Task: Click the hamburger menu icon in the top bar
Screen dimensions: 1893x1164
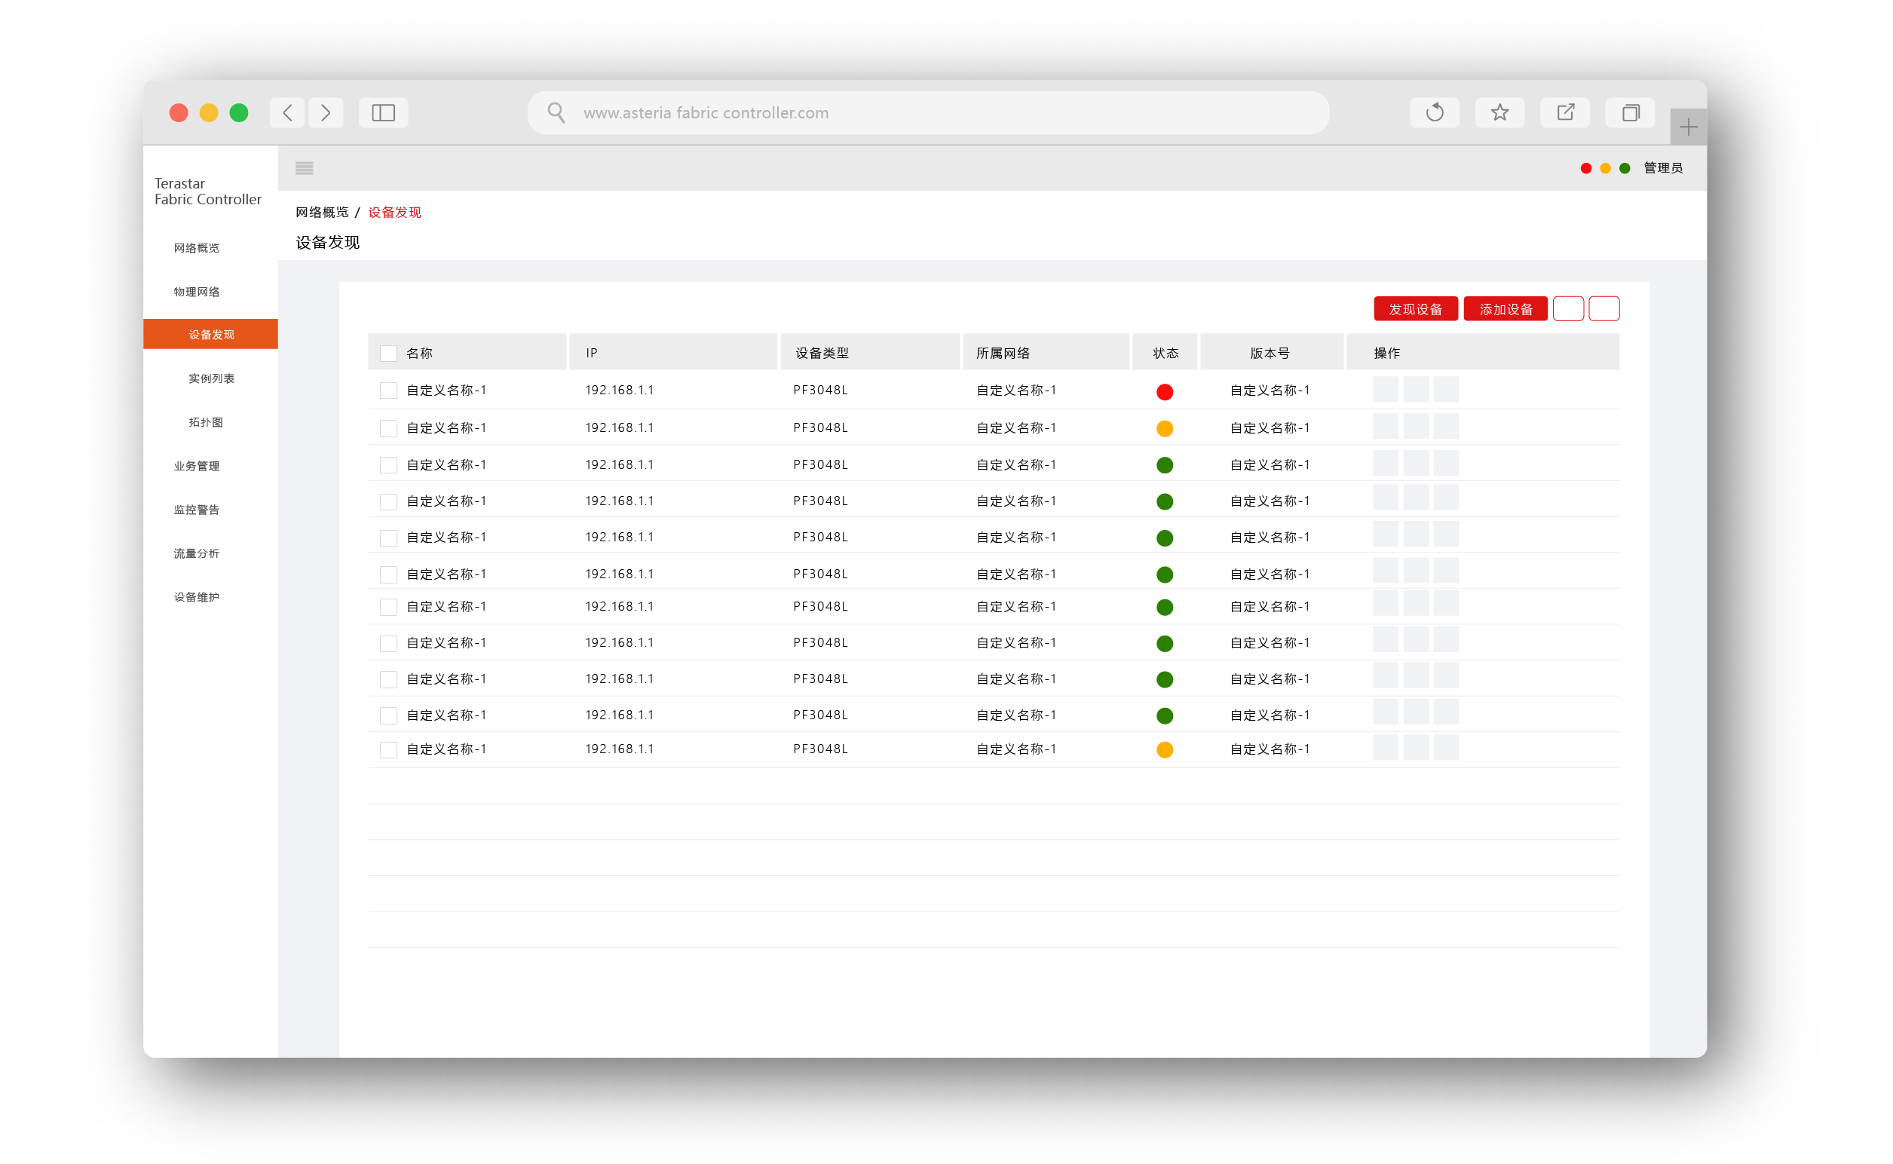Action: pos(304,169)
